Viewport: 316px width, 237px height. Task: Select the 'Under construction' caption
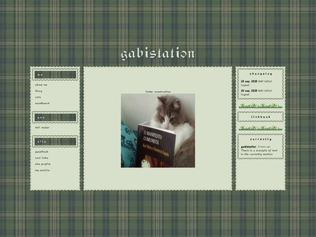click(158, 92)
